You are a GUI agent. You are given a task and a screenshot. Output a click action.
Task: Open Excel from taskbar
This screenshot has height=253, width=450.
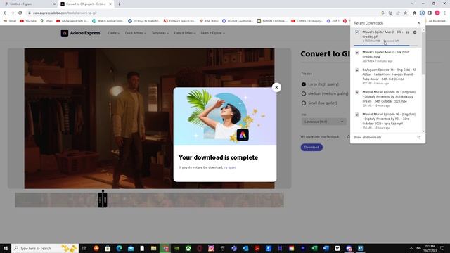click(314, 248)
